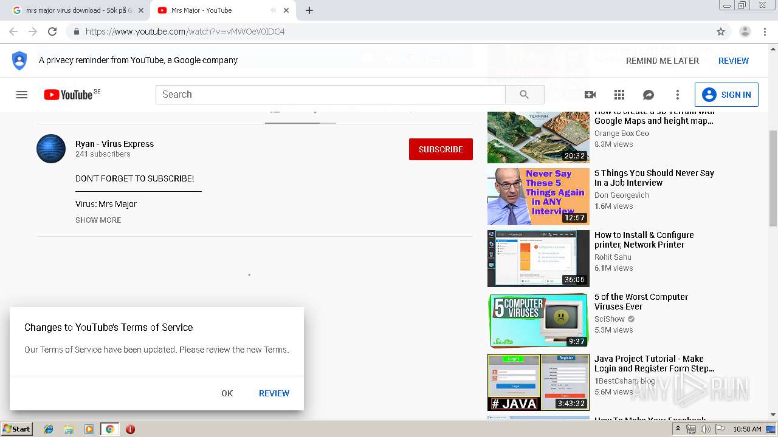Switch to the mrs major virus download tab
This screenshot has width=778, height=437.
coord(79,10)
